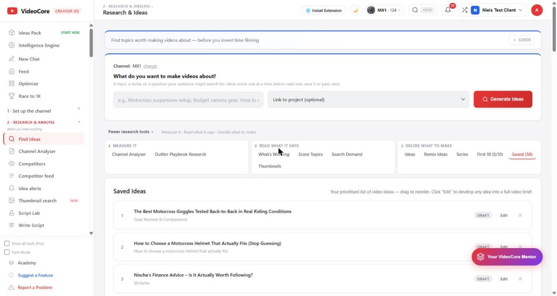The image size is (557, 296).
Task: Select the Search Demand tab
Action: coord(347,154)
